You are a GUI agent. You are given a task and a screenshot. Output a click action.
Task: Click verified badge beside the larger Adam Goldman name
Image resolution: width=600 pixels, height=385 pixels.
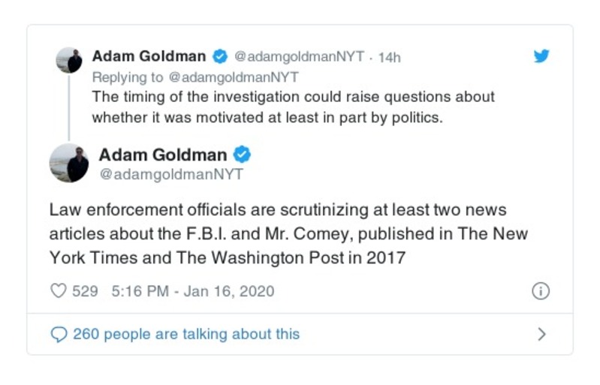[x=242, y=155]
